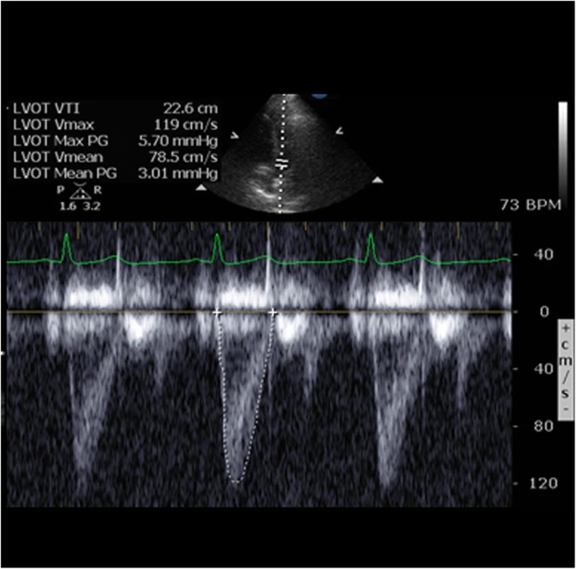This screenshot has width=576, height=569.
Task: Click the lower-right white depth arrowhead
Action: tap(378, 180)
